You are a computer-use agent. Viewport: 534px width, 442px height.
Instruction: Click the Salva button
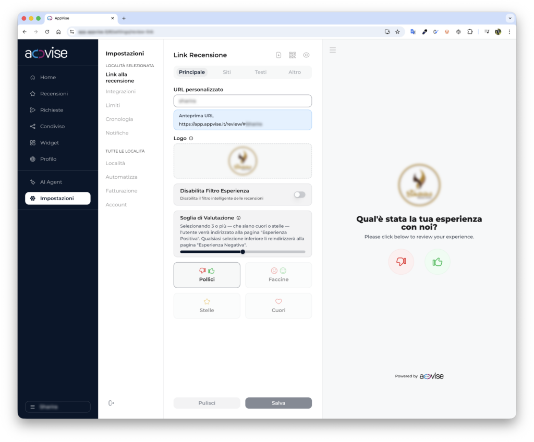278,403
